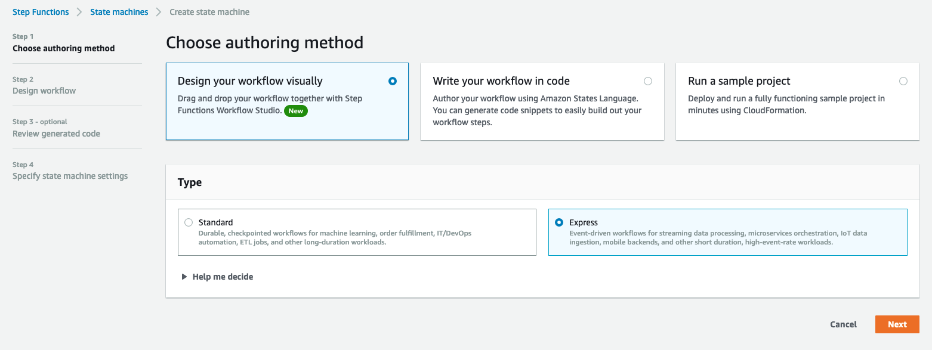932x350 pixels.
Task: Expand the Help me decide section
Action: point(223,277)
